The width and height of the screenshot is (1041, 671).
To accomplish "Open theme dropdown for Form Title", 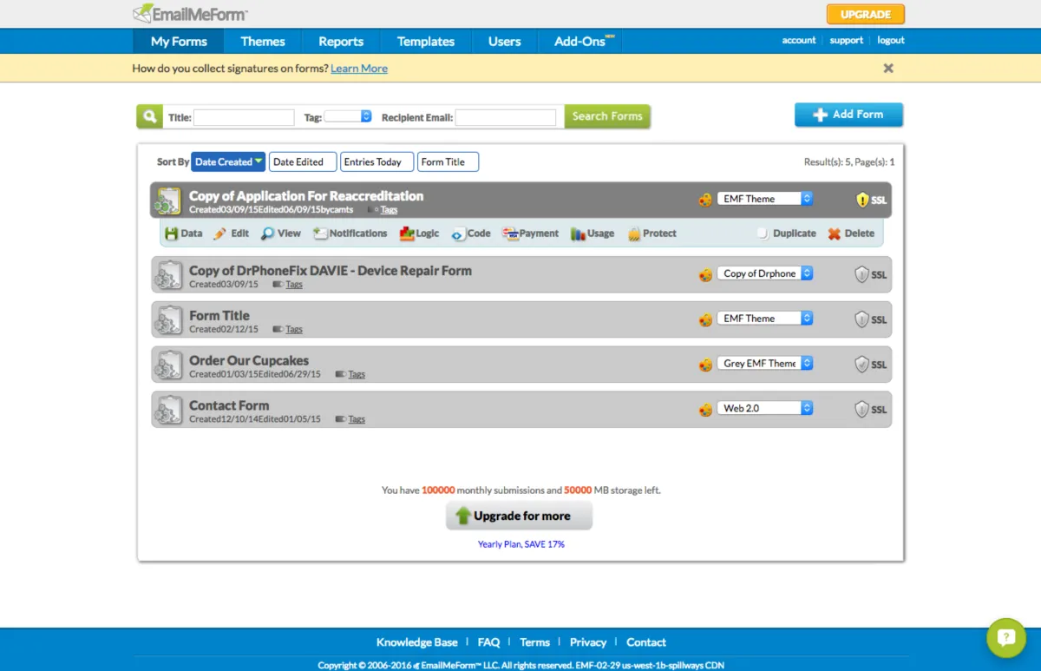I will pos(765,319).
